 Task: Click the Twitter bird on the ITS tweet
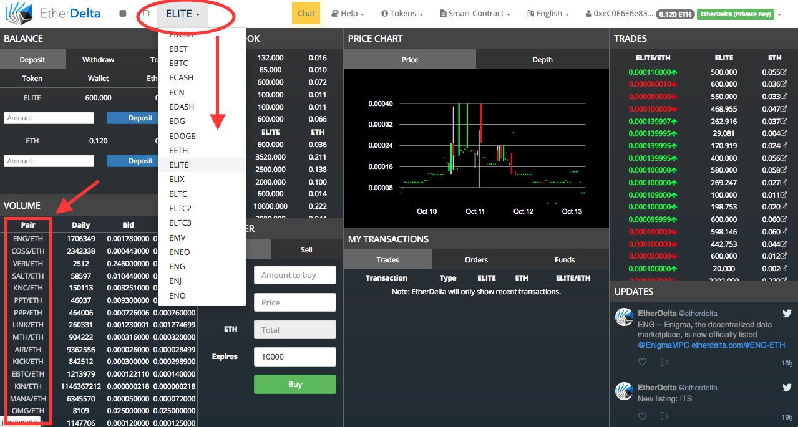787,387
